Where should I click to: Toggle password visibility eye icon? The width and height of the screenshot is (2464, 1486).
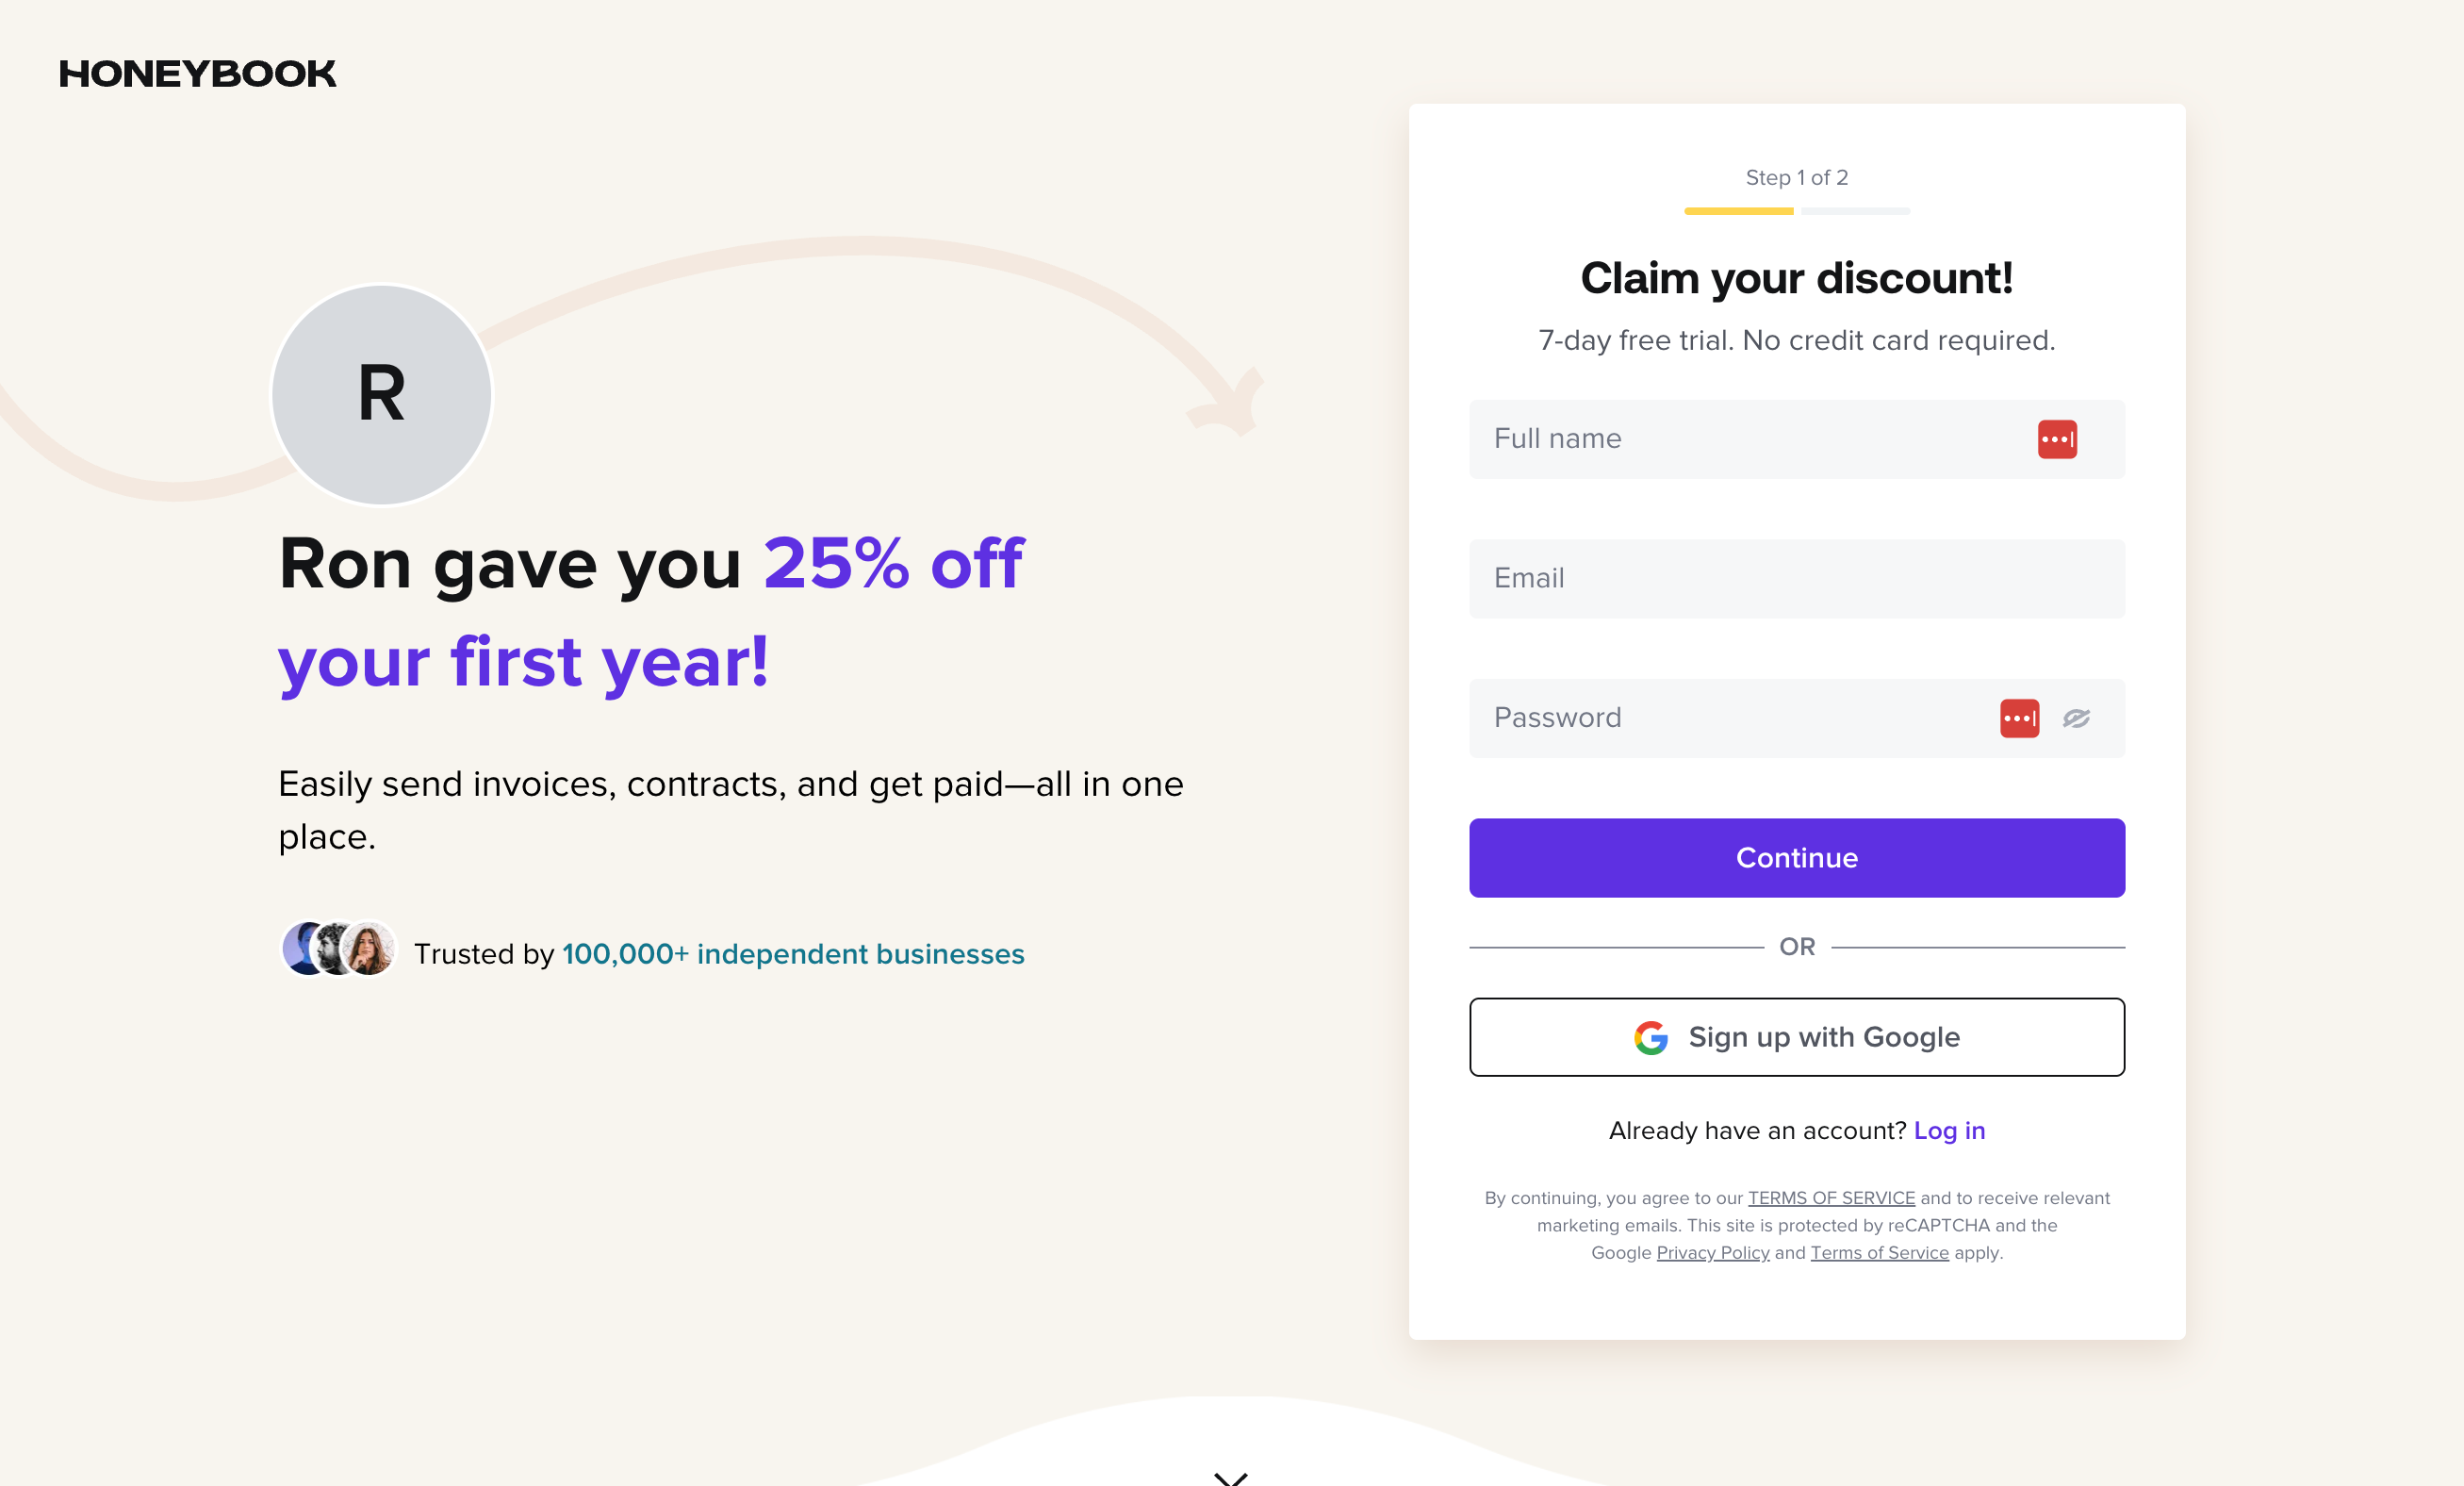2076,718
